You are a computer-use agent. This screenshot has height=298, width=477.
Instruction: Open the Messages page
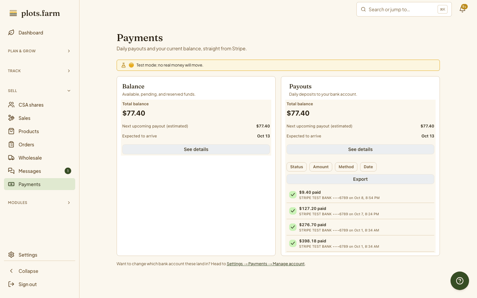(39, 171)
